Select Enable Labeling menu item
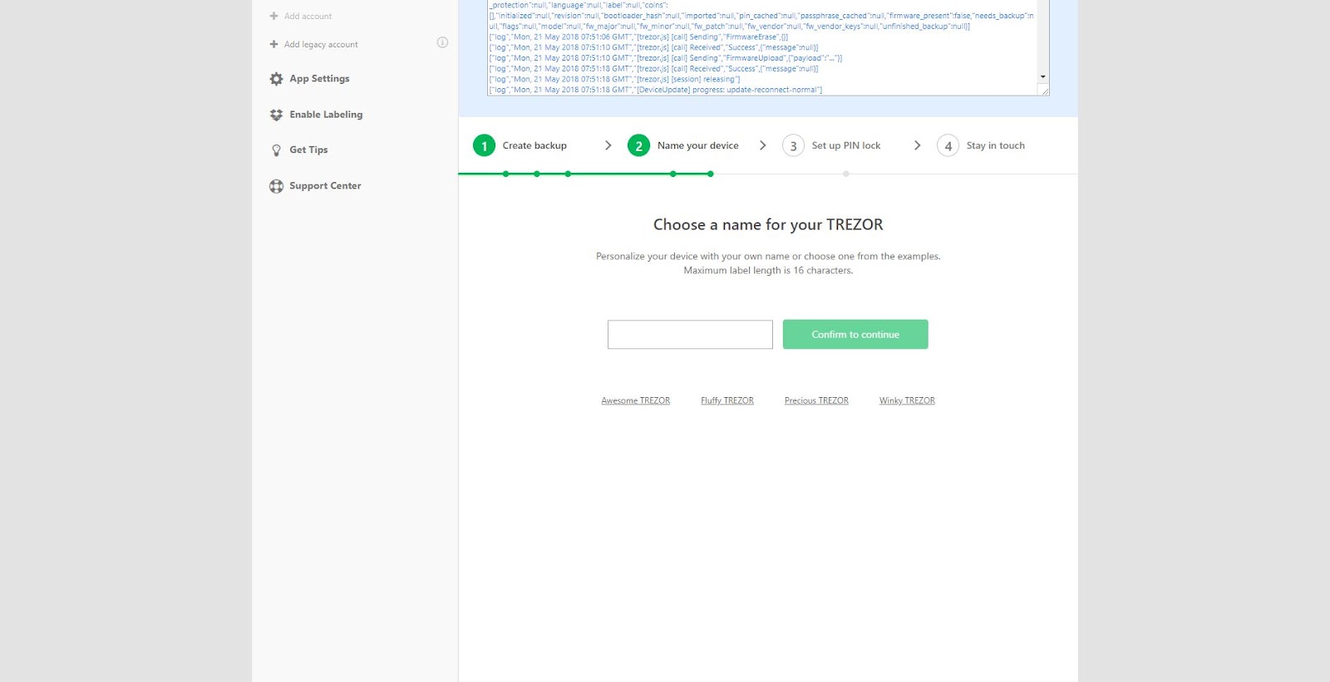This screenshot has width=1330, height=682. point(326,115)
